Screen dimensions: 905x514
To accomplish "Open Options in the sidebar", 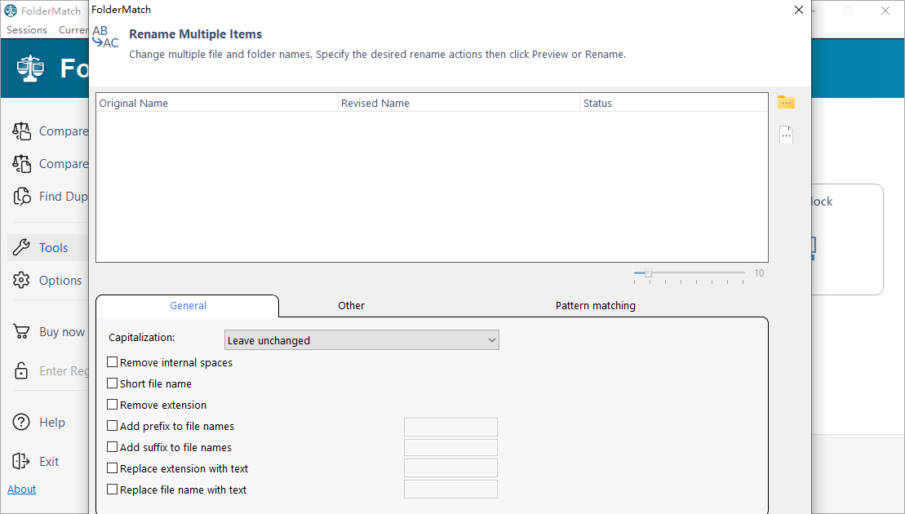I will (60, 281).
